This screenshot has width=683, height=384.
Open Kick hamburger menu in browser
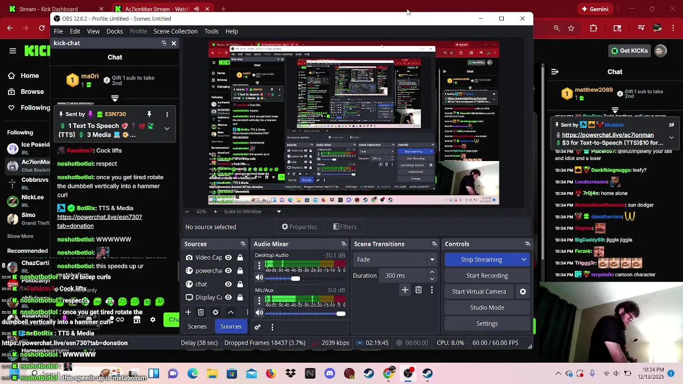tap(13, 51)
